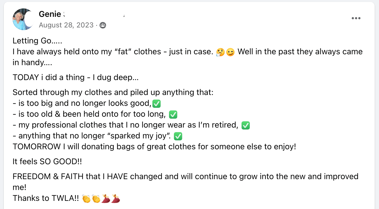The width and height of the screenshot is (379, 209).
Task: Click the "TODAY i did a thing" line
Action: pos(76,78)
